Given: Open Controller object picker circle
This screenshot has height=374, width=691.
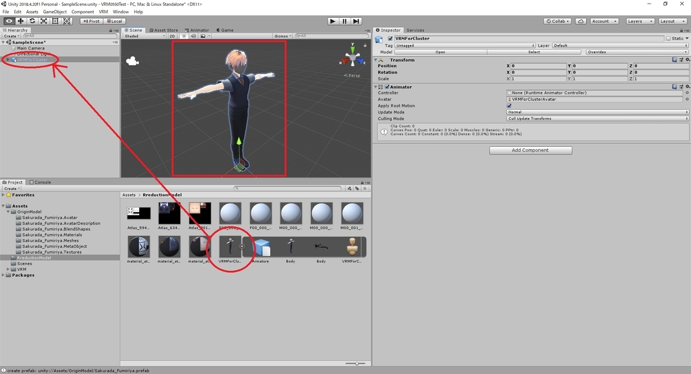Looking at the screenshot, I should click(686, 93).
